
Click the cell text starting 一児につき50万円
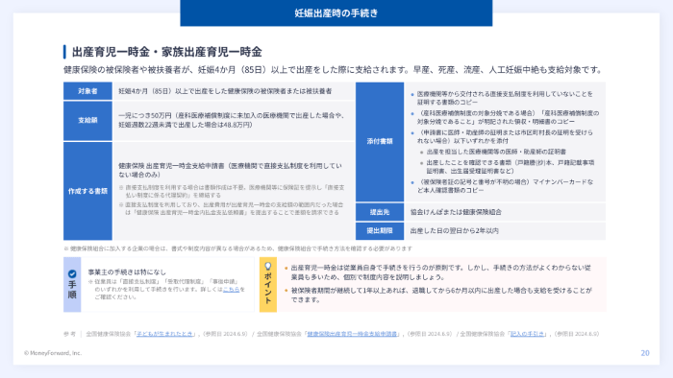[232, 120]
